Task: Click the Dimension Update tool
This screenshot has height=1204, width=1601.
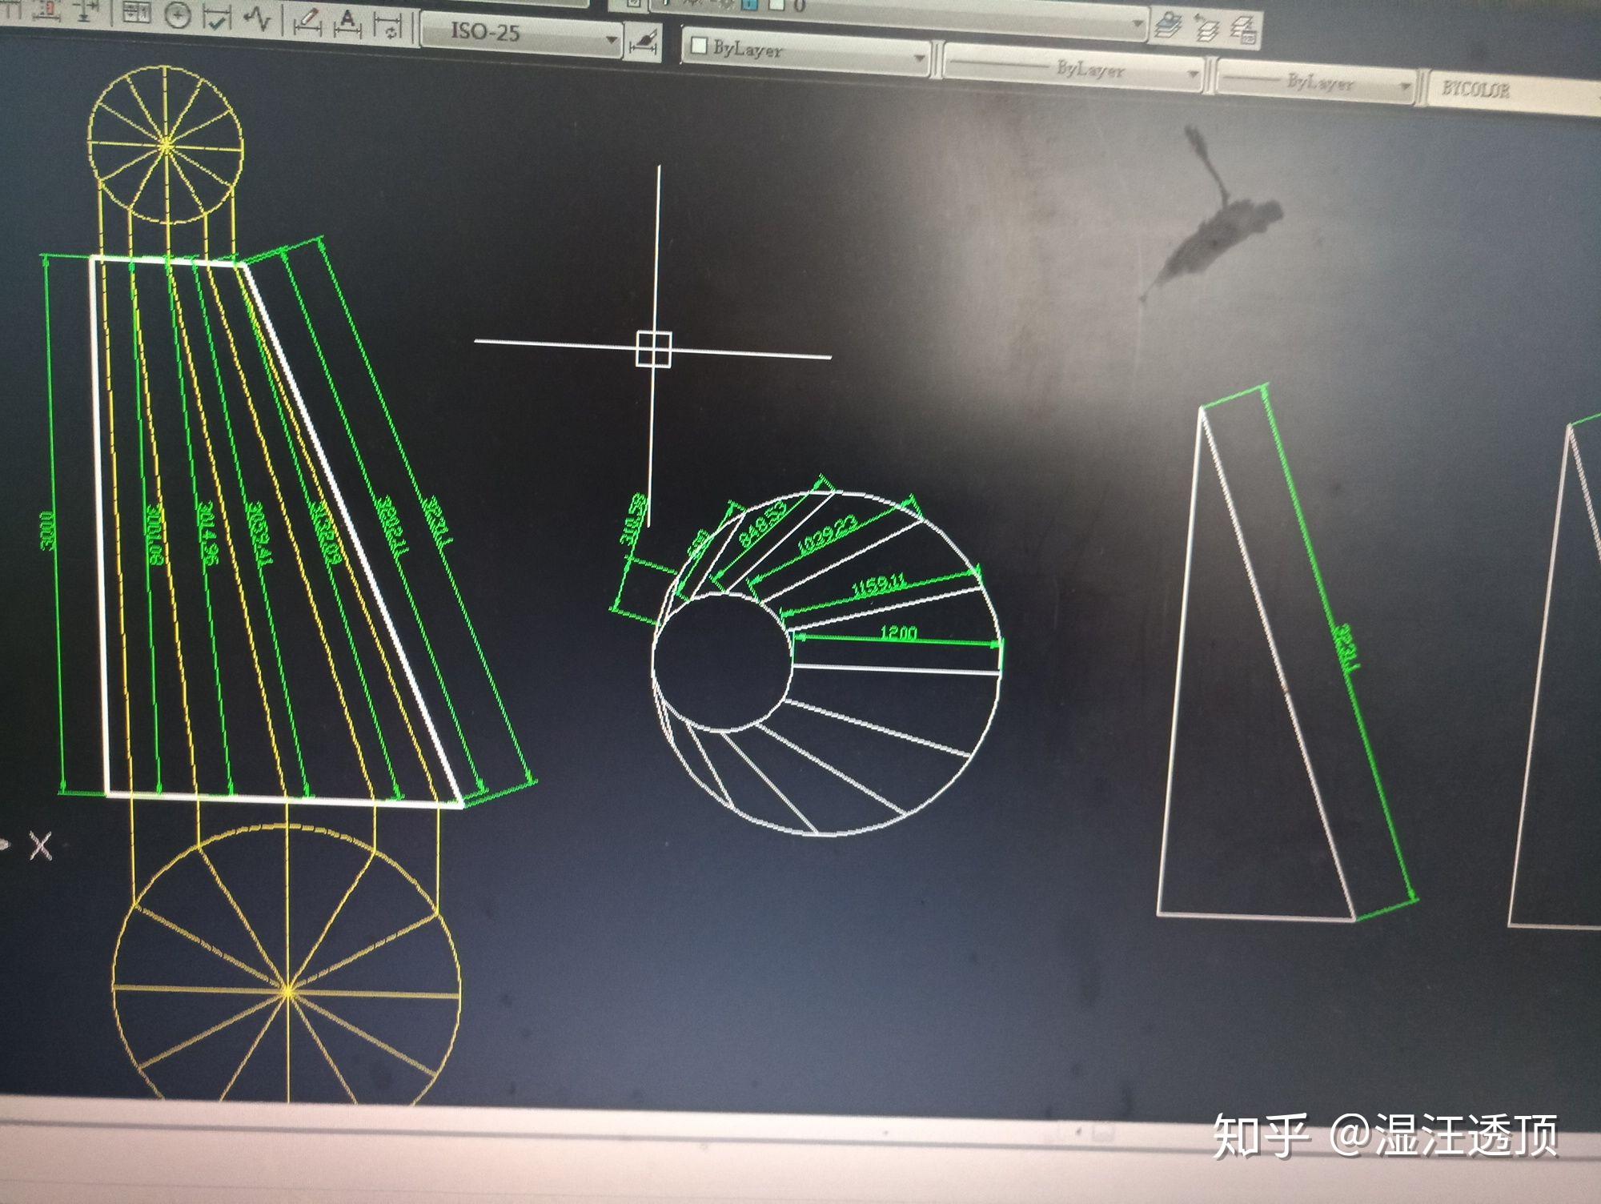Action: click(x=389, y=27)
